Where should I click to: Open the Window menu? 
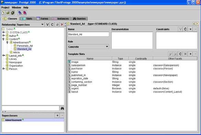[16, 8]
